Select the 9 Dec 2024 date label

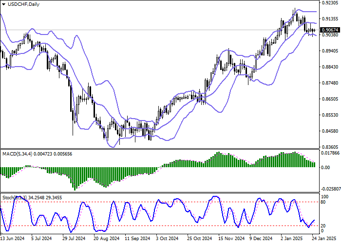tap(261, 239)
